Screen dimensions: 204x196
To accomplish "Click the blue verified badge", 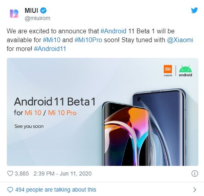I will [43, 10].
